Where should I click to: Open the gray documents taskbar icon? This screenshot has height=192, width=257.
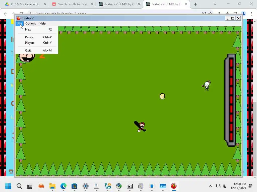pyautogui.click(x=141, y=186)
